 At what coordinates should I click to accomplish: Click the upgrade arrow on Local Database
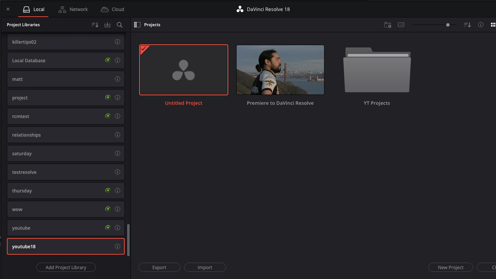(x=108, y=60)
